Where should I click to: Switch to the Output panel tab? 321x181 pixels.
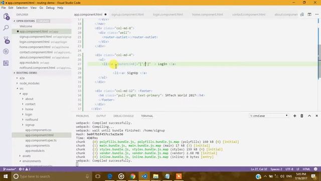pyautogui.click(x=101, y=116)
